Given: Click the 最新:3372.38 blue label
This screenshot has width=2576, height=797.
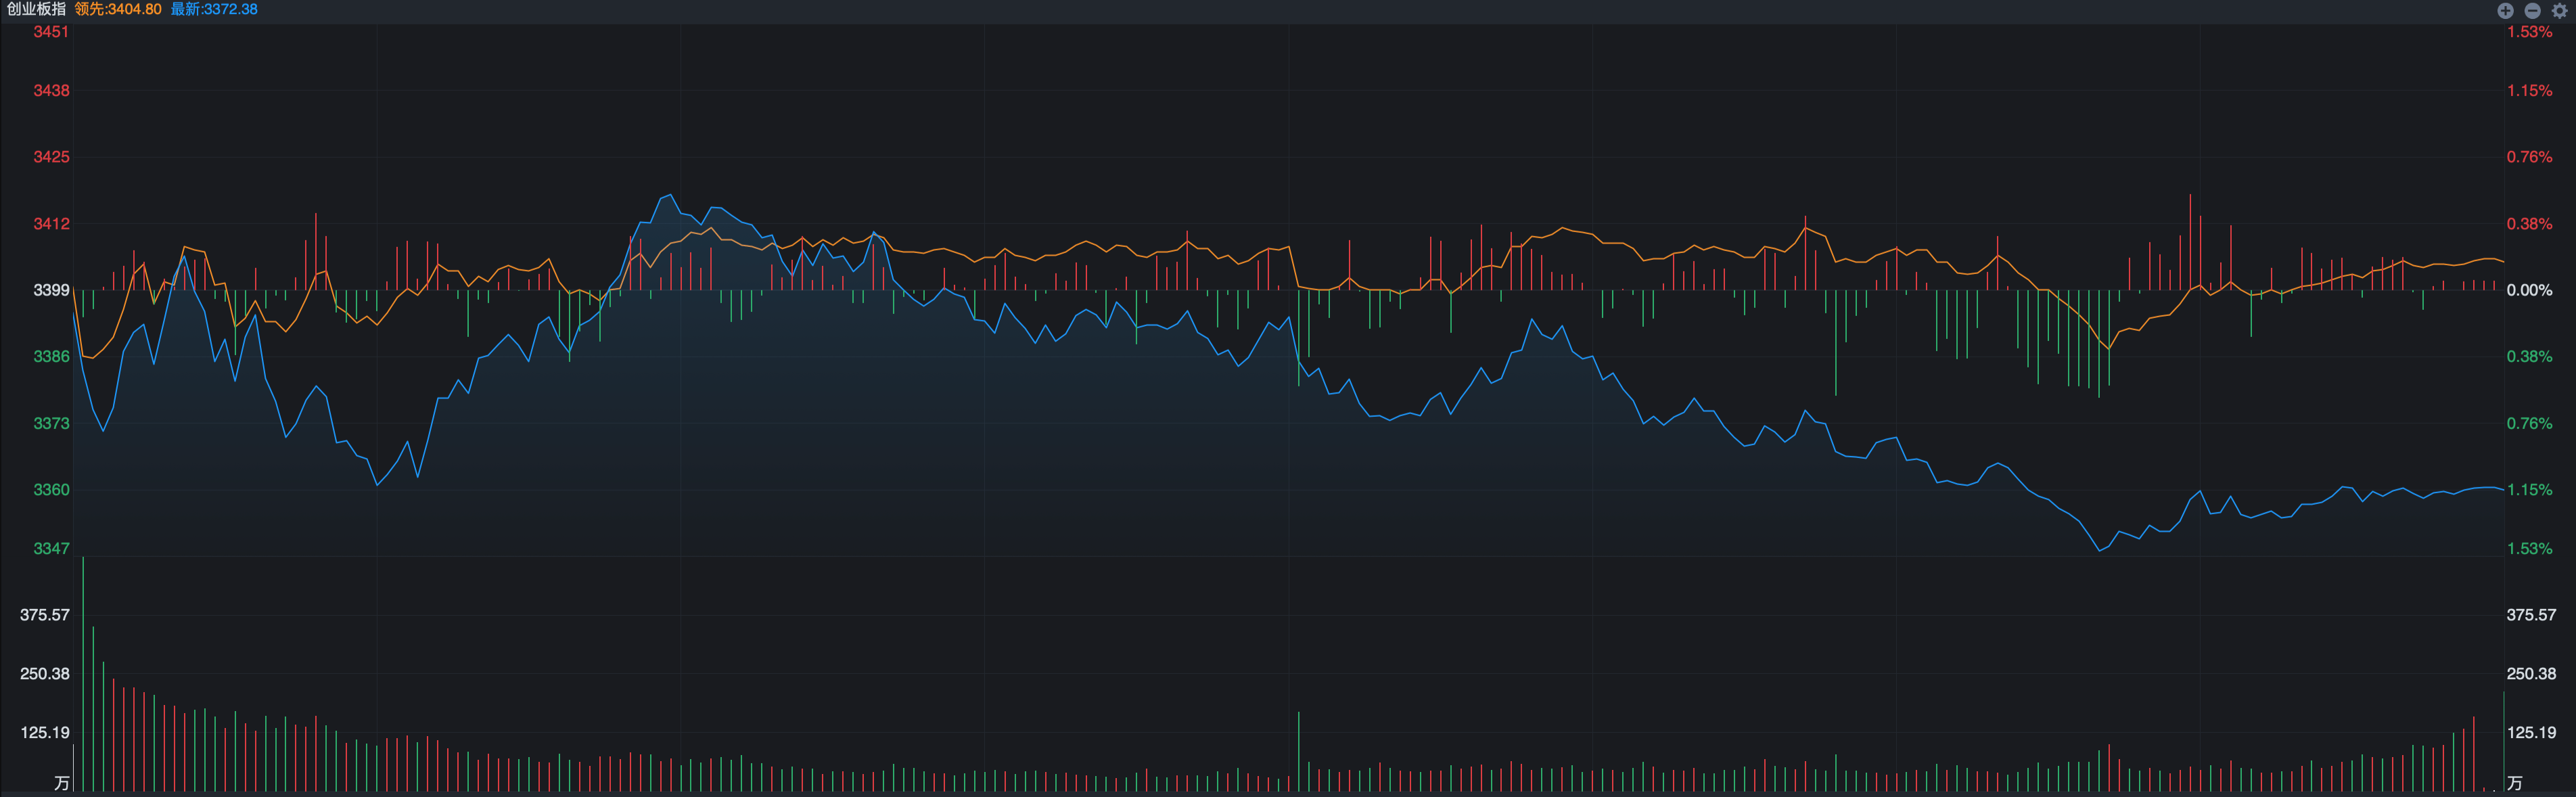Looking at the screenshot, I should tap(214, 9).
